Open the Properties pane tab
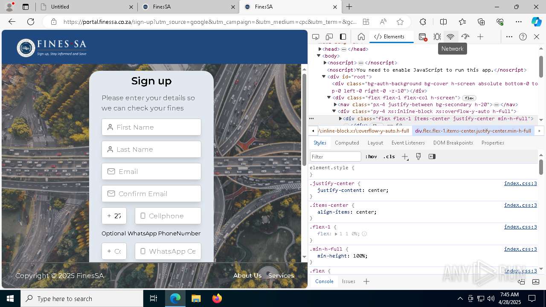 pyautogui.click(x=493, y=143)
